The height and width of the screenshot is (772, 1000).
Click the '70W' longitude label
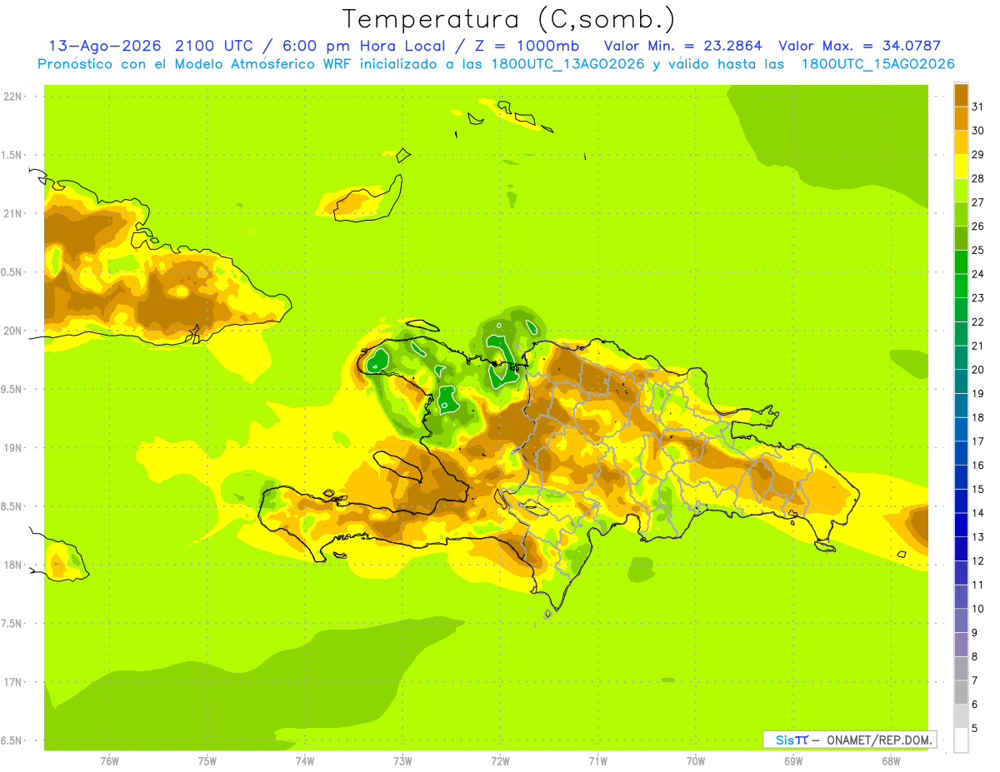coord(696,761)
